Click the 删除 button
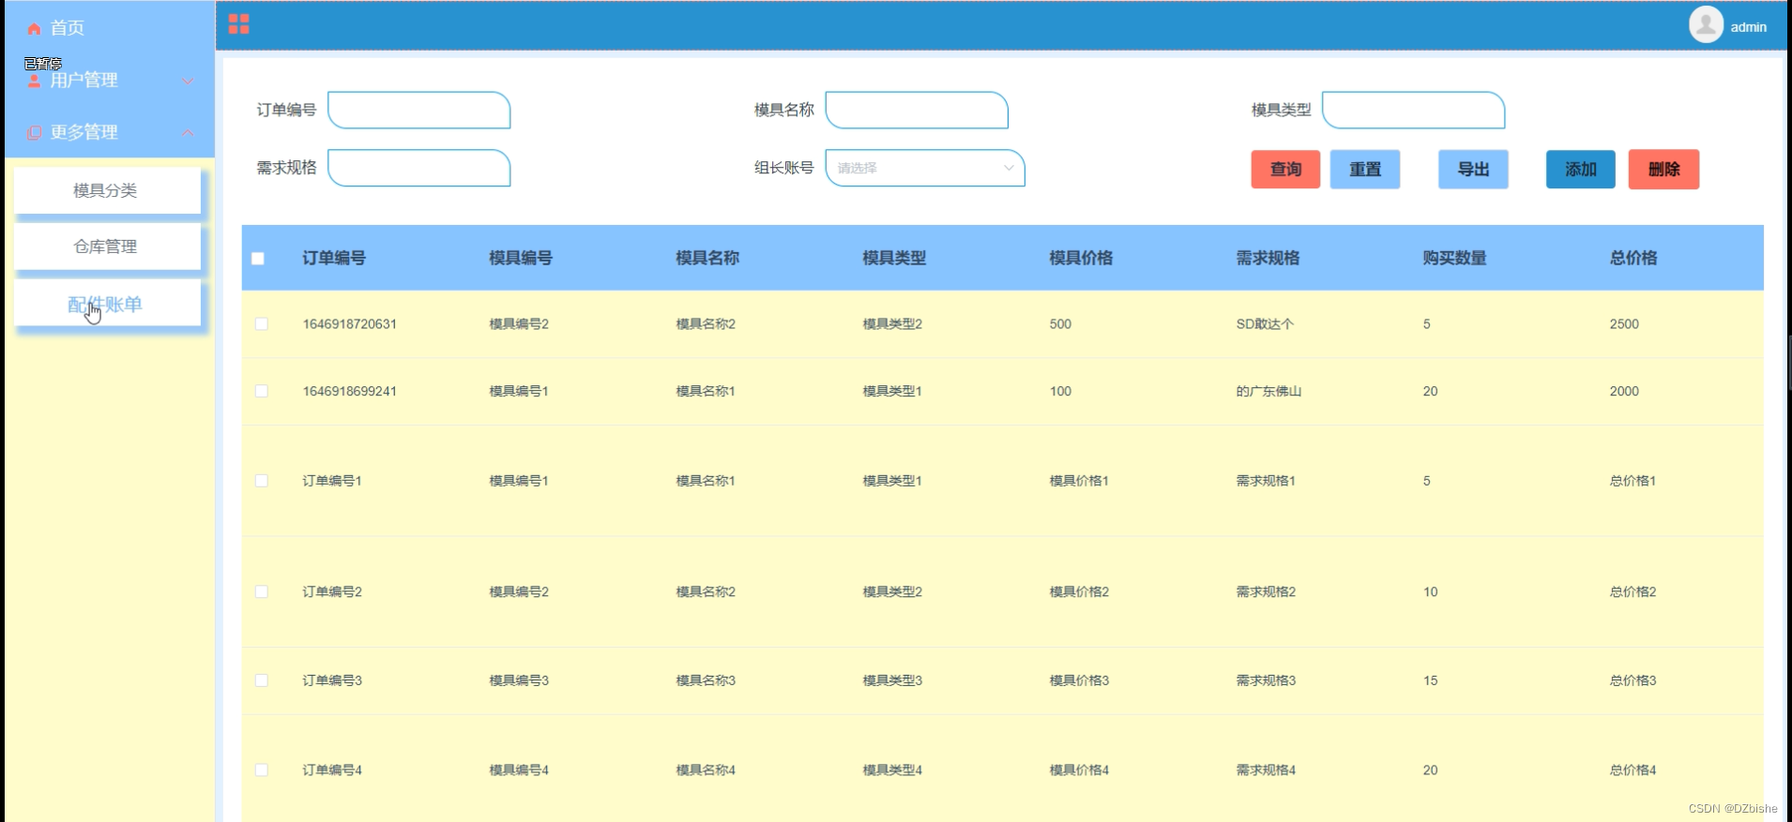Viewport: 1792px width, 822px height. point(1663,169)
